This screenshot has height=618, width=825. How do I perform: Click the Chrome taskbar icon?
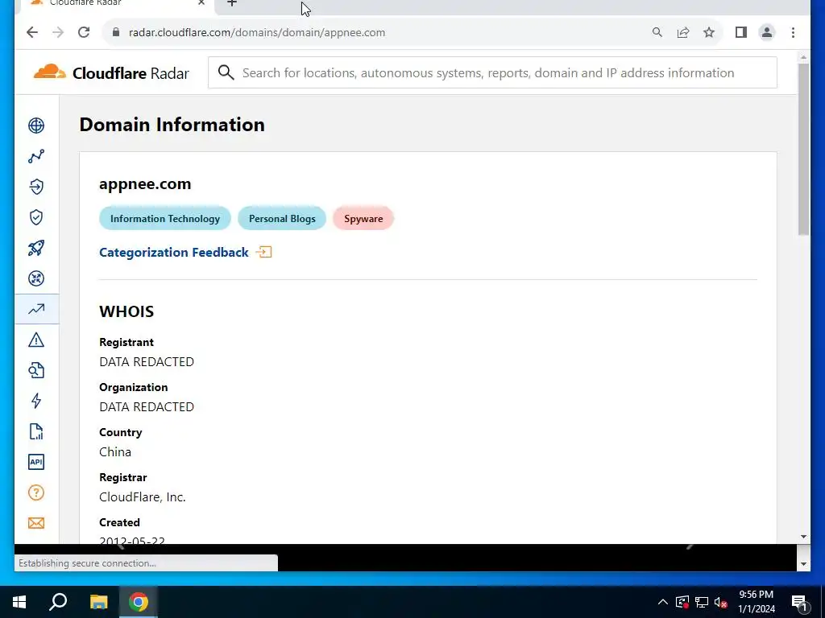[139, 602]
